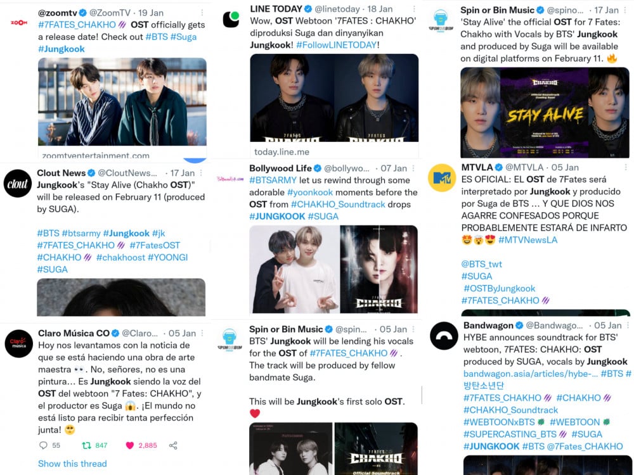Open more options on MTVLA tweet

626,167
